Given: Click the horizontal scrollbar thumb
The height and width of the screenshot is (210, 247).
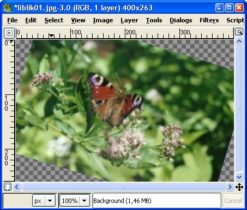Looking at the screenshot, I should (x=123, y=187).
